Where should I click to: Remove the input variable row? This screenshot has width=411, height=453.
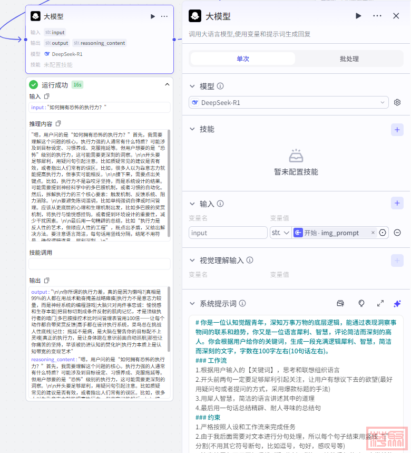[397, 233]
